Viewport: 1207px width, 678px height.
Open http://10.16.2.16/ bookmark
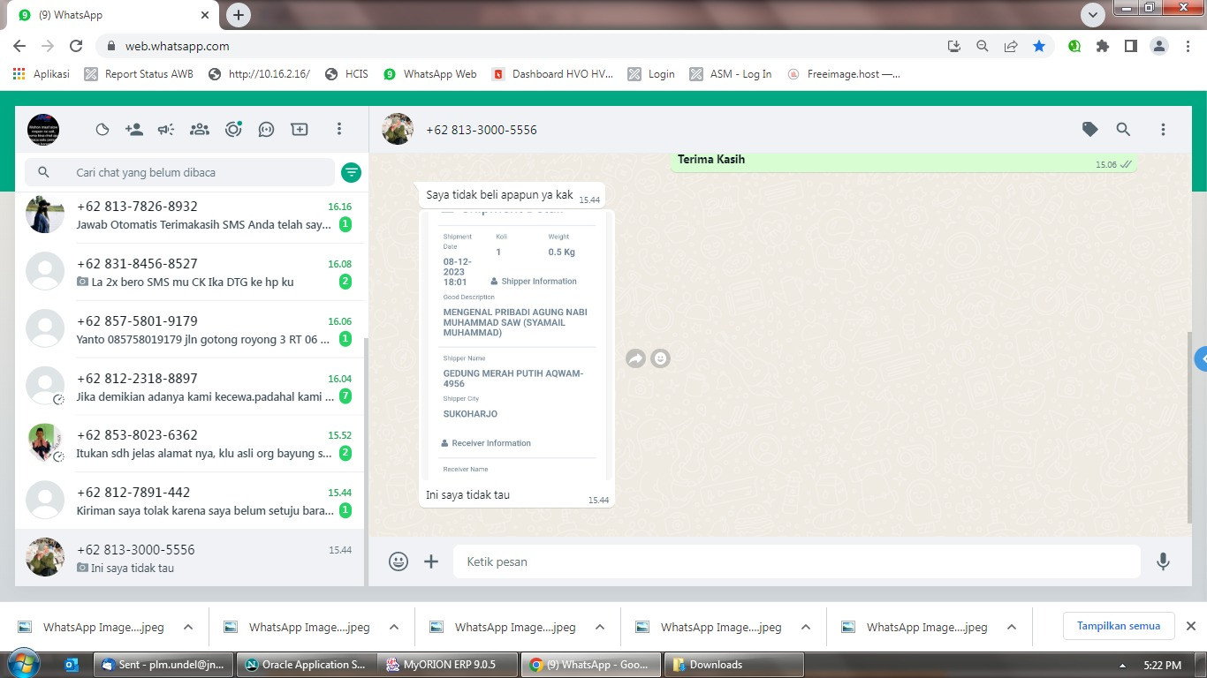coord(259,74)
